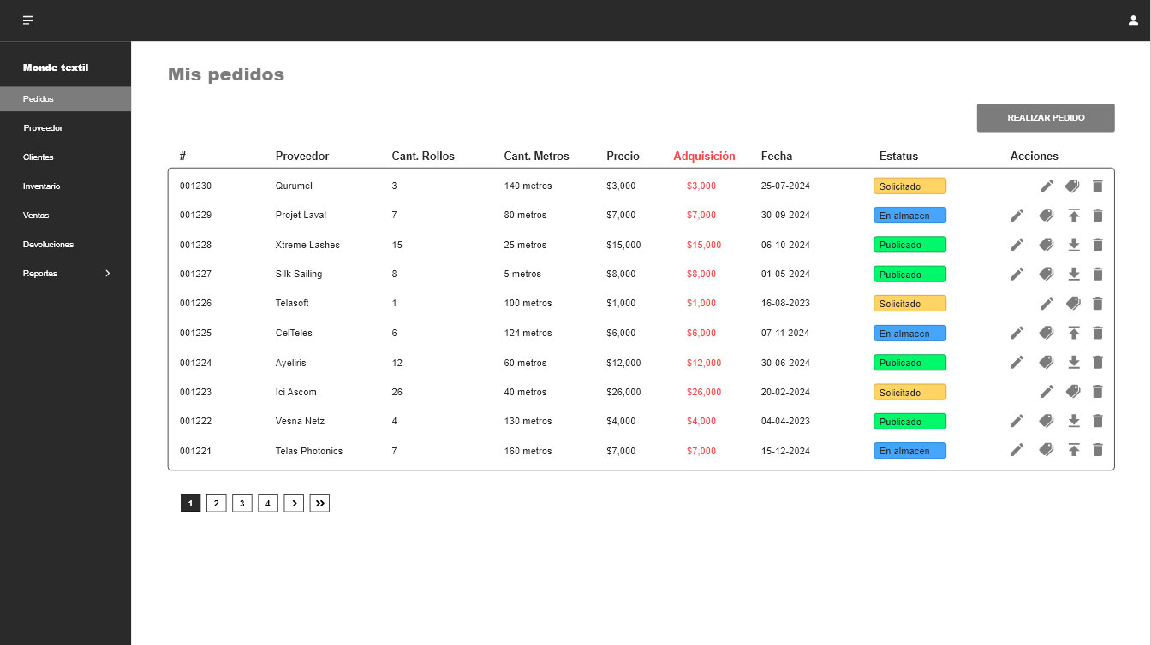The width and height of the screenshot is (1151, 645).
Task: Click tag icon for order 001225
Action: click(x=1046, y=333)
